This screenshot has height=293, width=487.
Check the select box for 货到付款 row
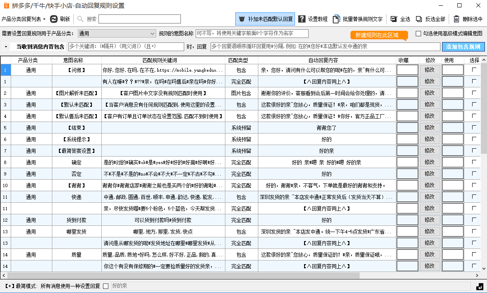coord(474,220)
